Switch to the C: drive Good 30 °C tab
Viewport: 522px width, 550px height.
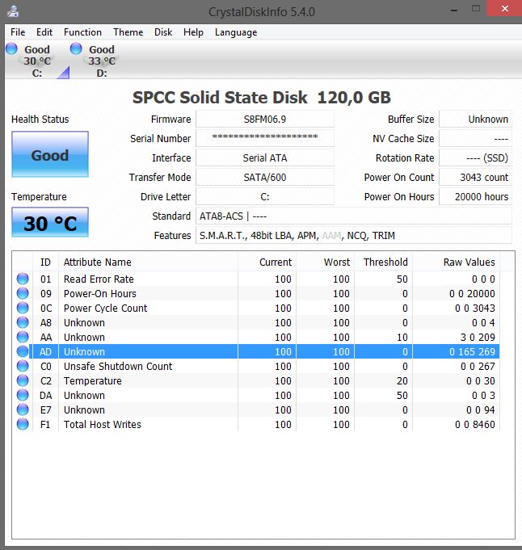pos(37,61)
